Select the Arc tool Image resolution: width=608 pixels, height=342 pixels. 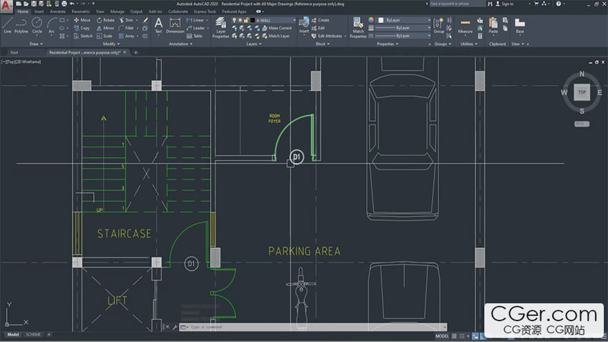click(52, 25)
